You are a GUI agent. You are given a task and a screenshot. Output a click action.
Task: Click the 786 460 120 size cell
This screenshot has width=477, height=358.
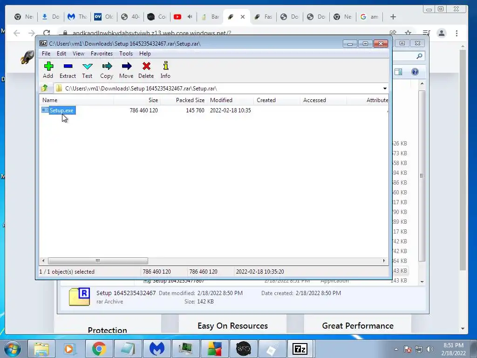[143, 110]
